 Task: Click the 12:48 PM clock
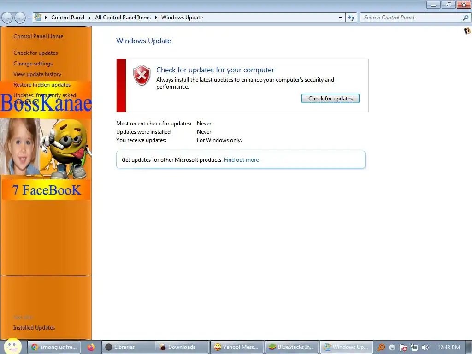click(448, 347)
